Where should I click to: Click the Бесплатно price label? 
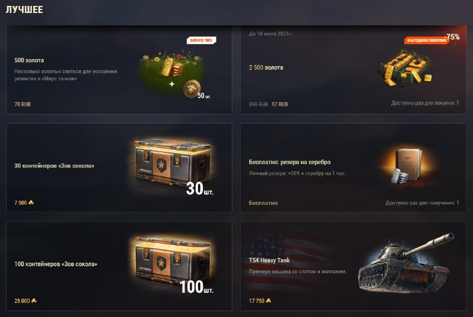click(x=263, y=203)
